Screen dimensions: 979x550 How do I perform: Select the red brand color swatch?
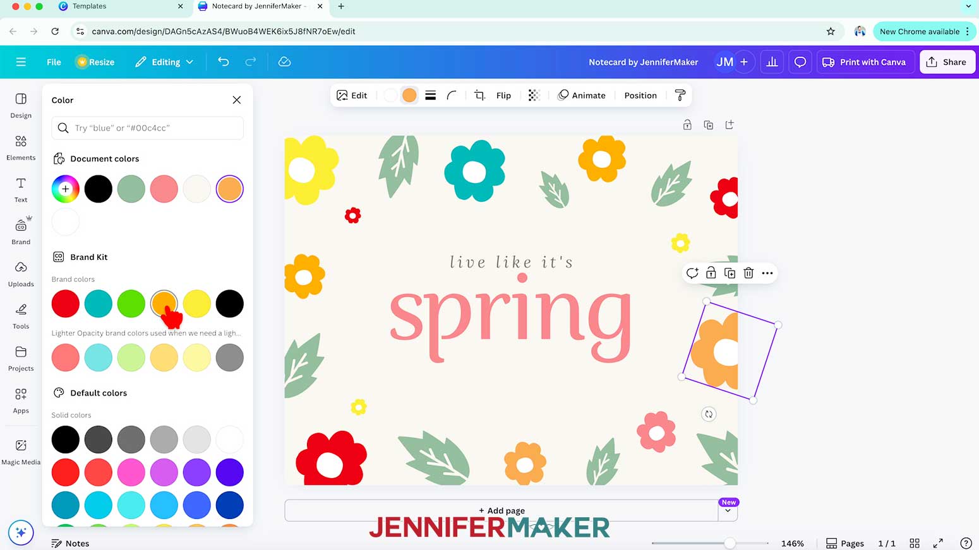66,303
